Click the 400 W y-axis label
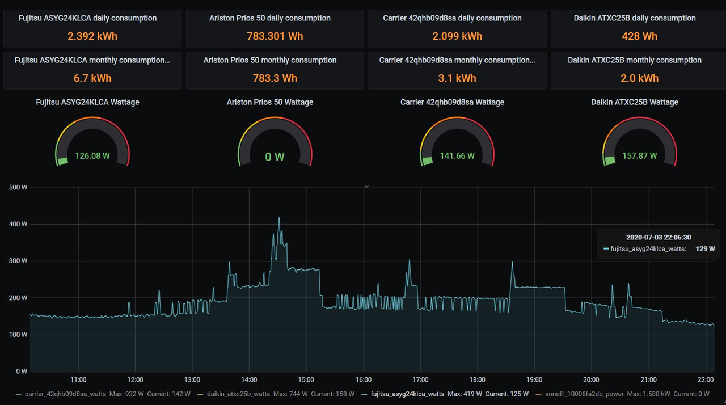726x405 pixels. click(18, 224)
